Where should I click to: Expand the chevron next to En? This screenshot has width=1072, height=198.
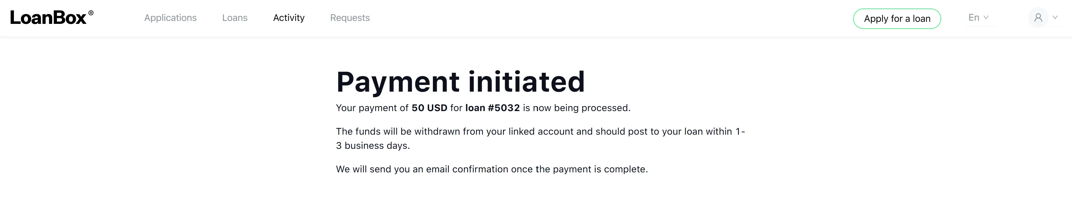986,17
